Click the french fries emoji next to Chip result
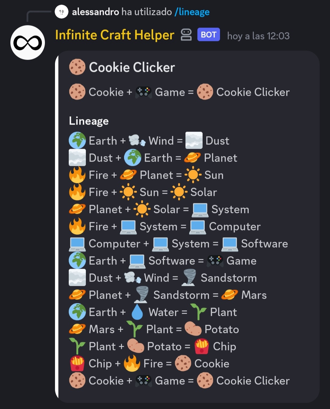 [202, 346]
